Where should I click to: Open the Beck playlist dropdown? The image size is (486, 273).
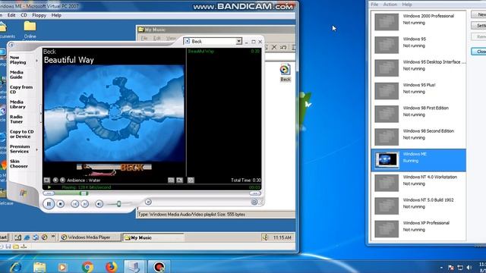(x=238, y=41)
